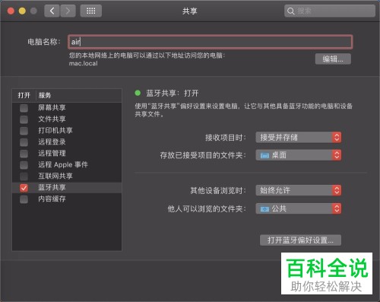Open 其他设备浏览时 dropdown 始终允许
380x302 pixels.
click(x=299, y=190)
